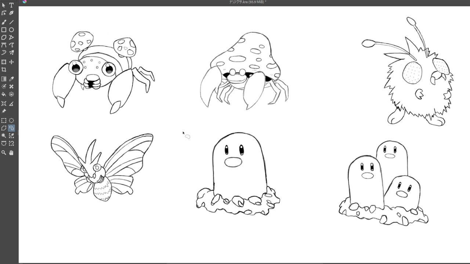Click the Parasect mushroom drawing on canvas

coord(244,71)
